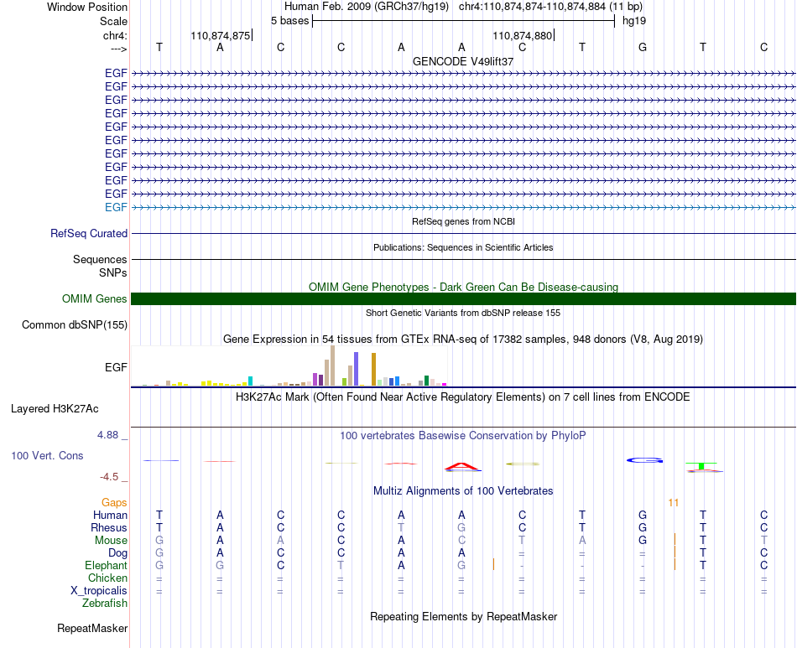797x648 pixels.
Task: Open 'Short Genetic Variants from dbSNP release 155' title
Action: (463, 313)
